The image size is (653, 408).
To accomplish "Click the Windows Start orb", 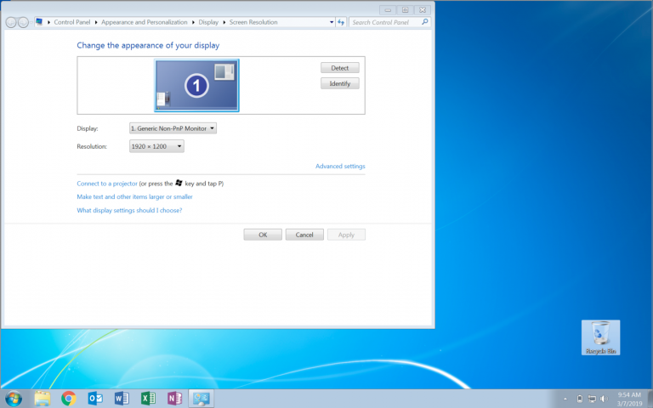I will [x=14, y=399].
